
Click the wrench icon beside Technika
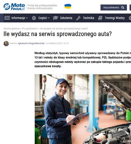tap(78, 18)
